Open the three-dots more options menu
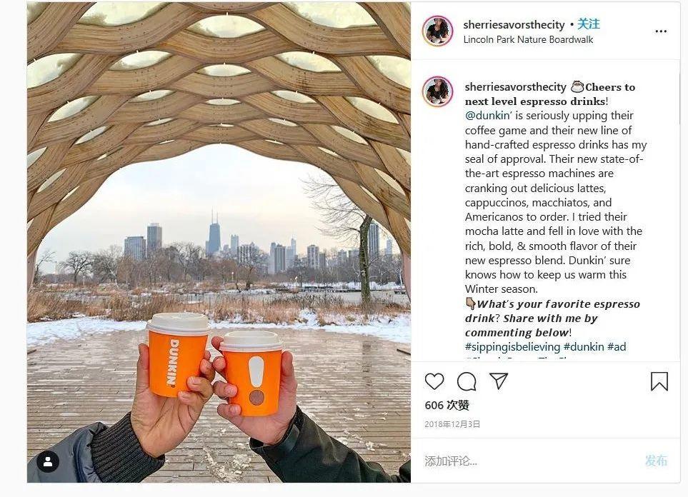Screen dimensions: 688x497 click(x=661, y=31)
